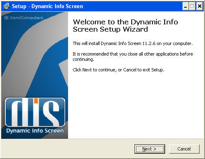Click the 'Welcome to the Dynamic Info Screen Setup Wizard' heading
The width and height of the screenshot is (205, 159).
coord(126,26)
